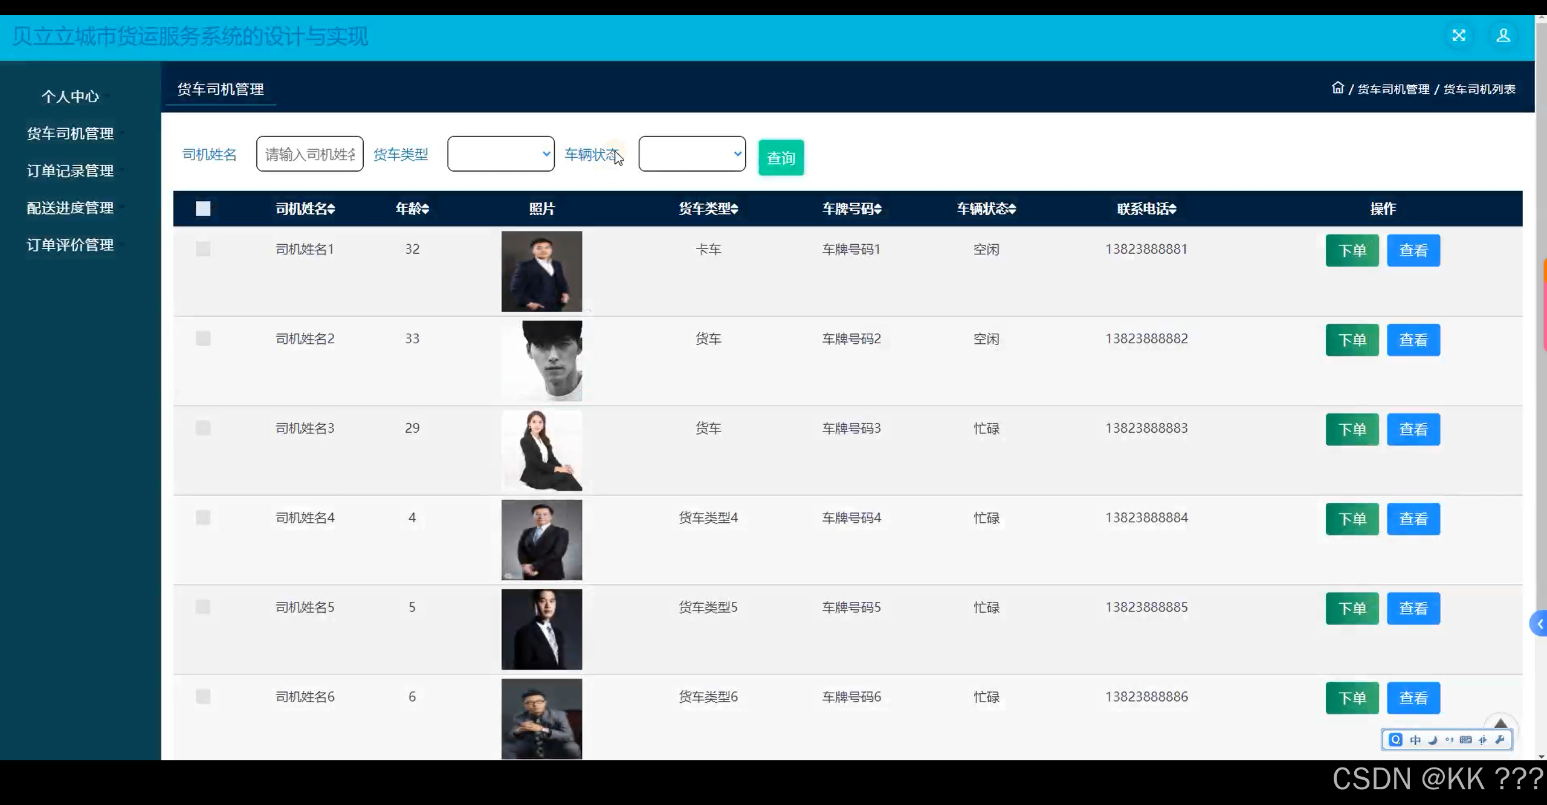This screenshot has width=1547, height=805.
Task: Click the home icon in the breadcrumb
Action: [x=1338, y=88]
